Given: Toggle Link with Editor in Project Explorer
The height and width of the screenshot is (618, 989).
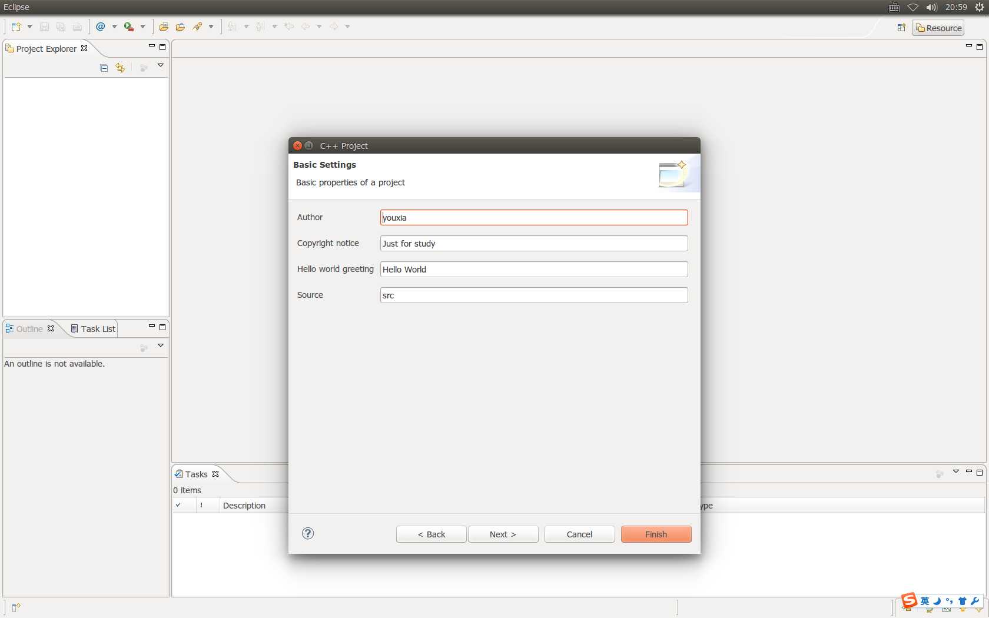Looking at the screenshot, I should click(121, 68).
